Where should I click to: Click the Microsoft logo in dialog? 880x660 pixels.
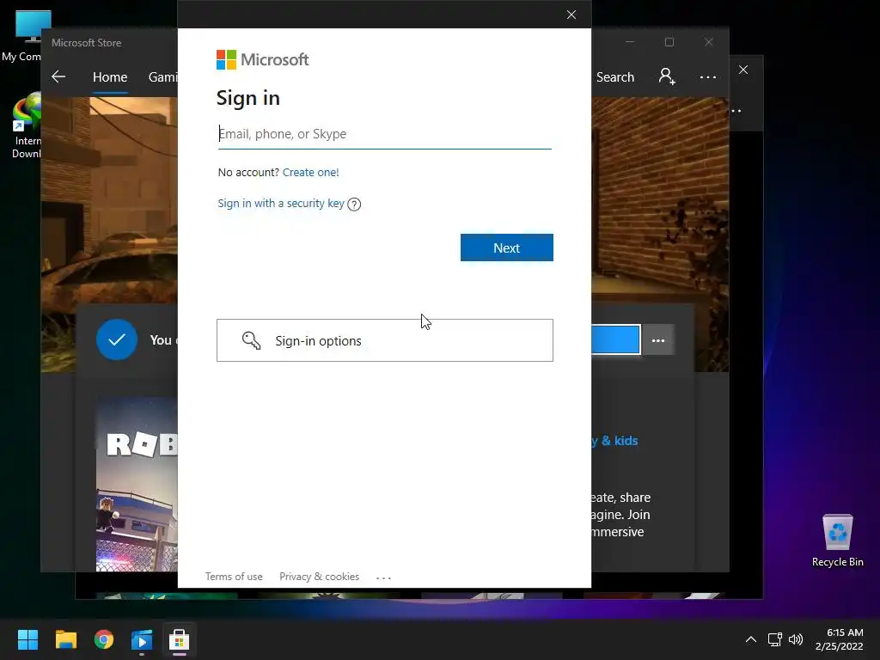coord(263,59)
